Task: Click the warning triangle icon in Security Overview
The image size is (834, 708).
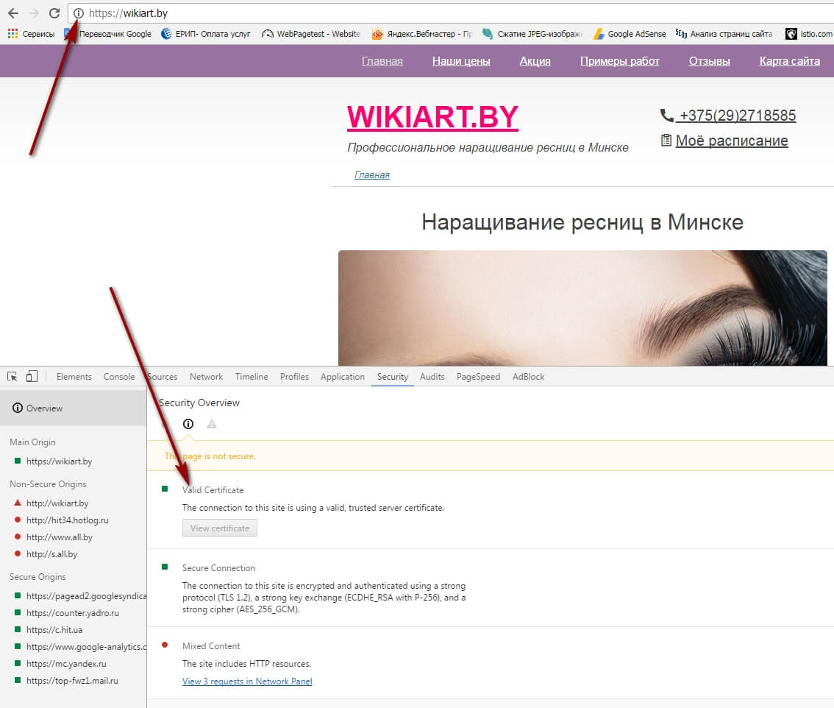Action: pyautogui.click(x=212, y=424)
